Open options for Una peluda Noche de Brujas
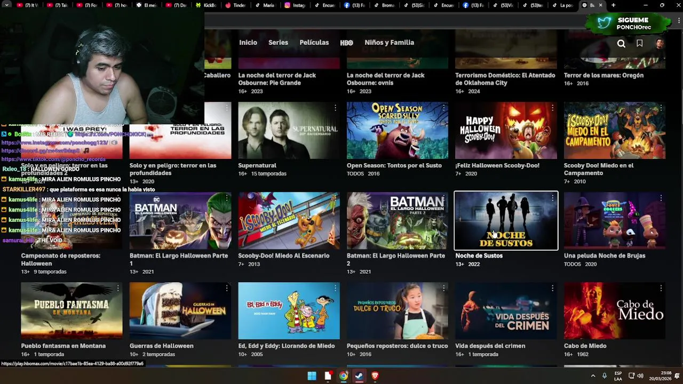The height and width of the screenshot is (384, 683). pos(661,198)
